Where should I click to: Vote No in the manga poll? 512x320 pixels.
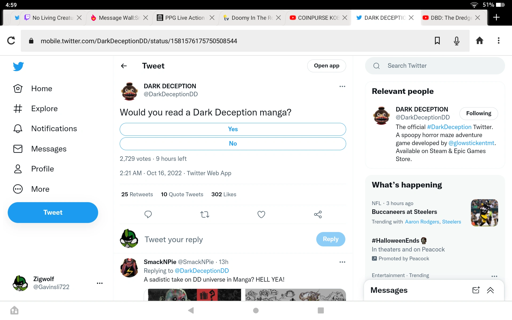tap(233, 144)
